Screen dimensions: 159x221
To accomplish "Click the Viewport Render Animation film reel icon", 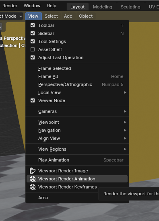I will click(x=33, y=179).
